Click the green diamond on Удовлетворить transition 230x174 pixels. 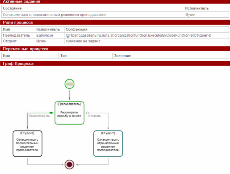coord(52,113)
